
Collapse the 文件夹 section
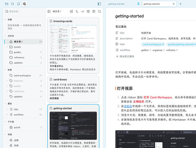click(x=5, y=36)
